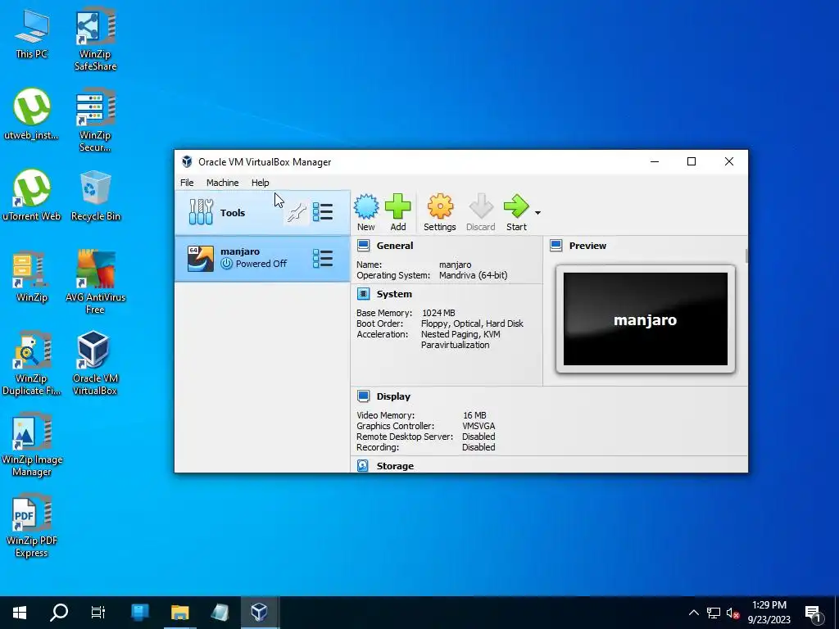The height and width of the screenshot is (629, 839).
Task: Click the Display section screen icon
Action: coord(363,396)
